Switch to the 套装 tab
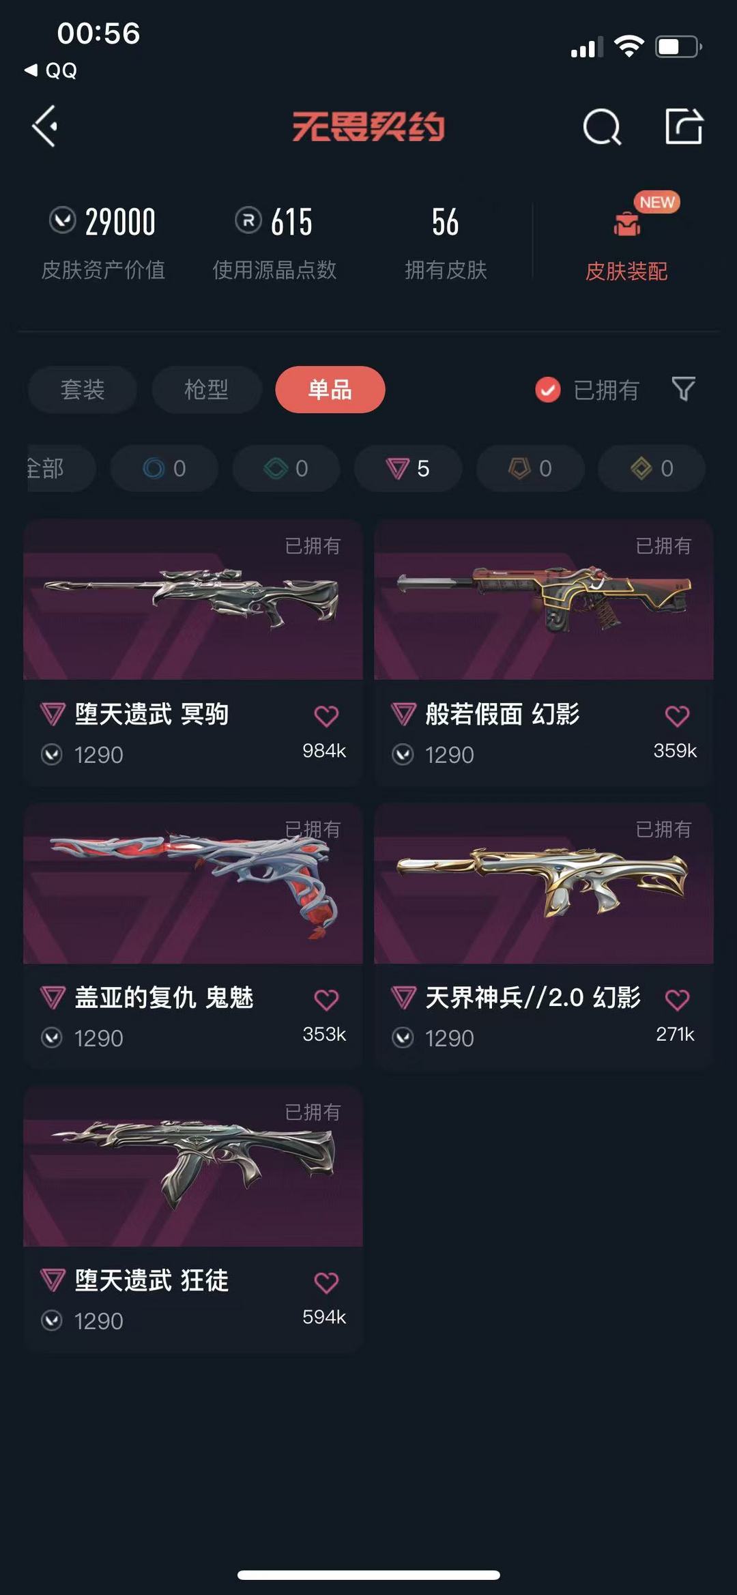The height and width of the screenshot is (1595, 737). tap(83, 390)
